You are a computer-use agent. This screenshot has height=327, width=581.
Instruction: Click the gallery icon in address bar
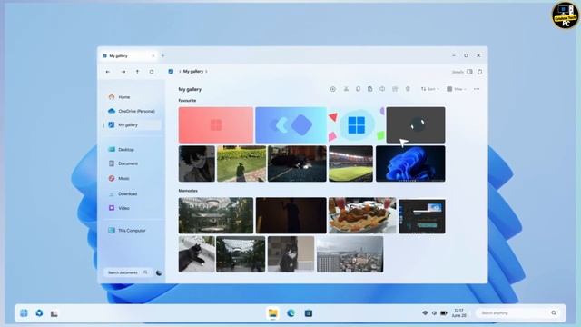pos(171,72)
